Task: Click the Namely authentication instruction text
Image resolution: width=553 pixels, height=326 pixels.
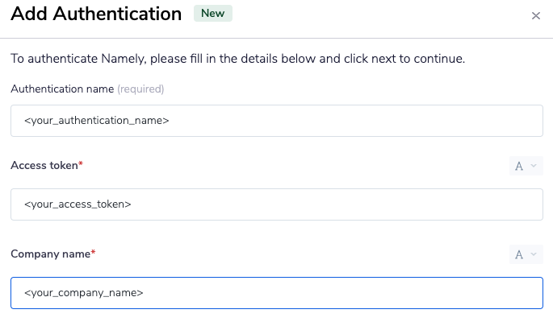Action: [x=237, y=59]
